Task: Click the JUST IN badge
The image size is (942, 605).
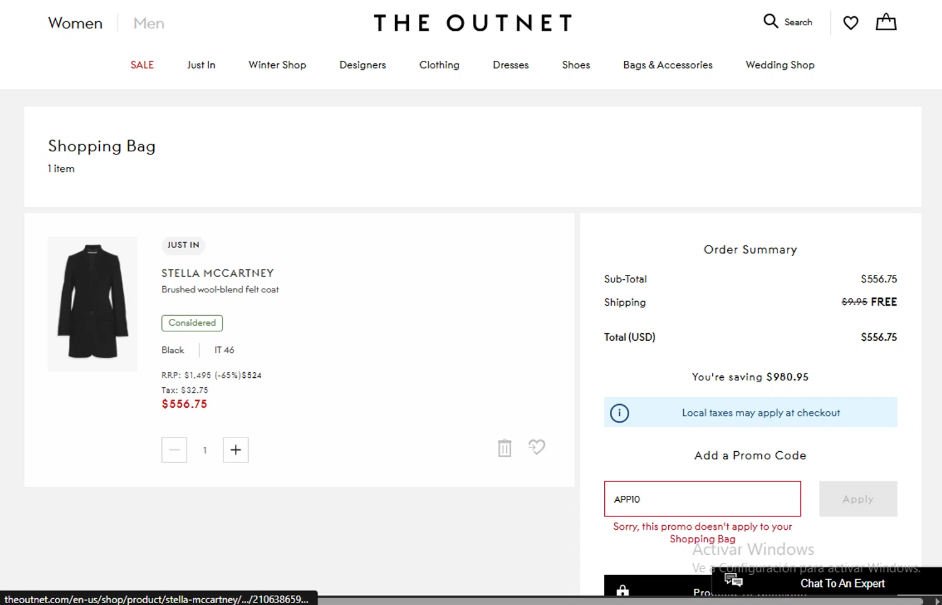Action: (x=183, y=245)
